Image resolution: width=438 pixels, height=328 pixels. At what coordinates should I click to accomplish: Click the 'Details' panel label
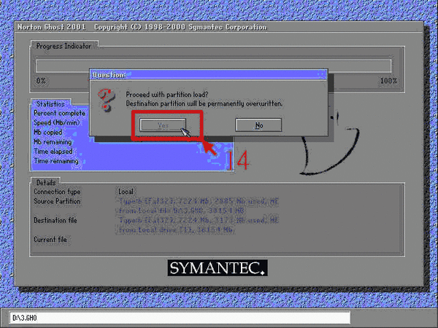pyautogui.click(x=46, y=183)
